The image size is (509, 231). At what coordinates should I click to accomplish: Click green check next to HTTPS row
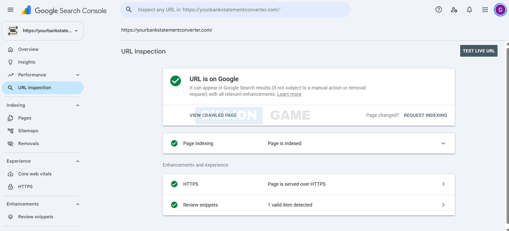pos(174,184)
